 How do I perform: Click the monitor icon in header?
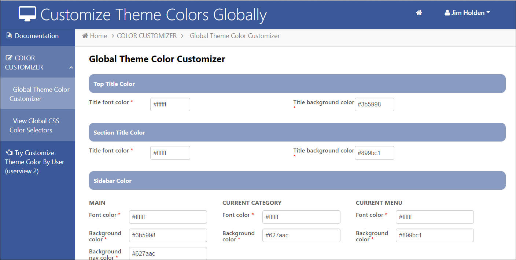27,14
